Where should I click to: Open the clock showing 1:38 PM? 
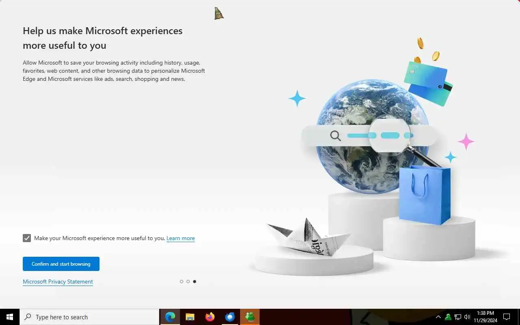tap(485, 317)
